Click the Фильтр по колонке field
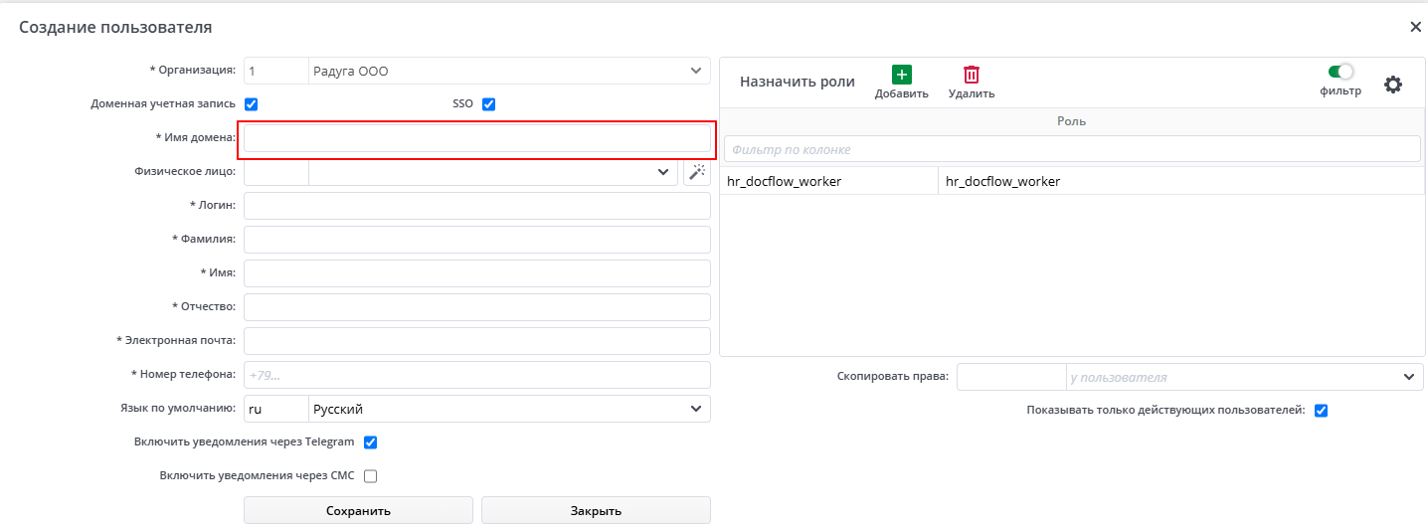Screen dimensions: 1428x528 point(1072,149)
